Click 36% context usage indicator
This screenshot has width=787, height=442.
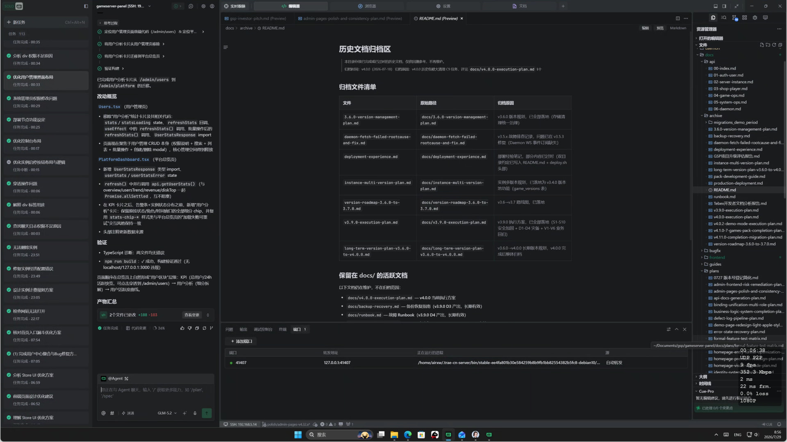pyautogui.click(x=159, y=328)
